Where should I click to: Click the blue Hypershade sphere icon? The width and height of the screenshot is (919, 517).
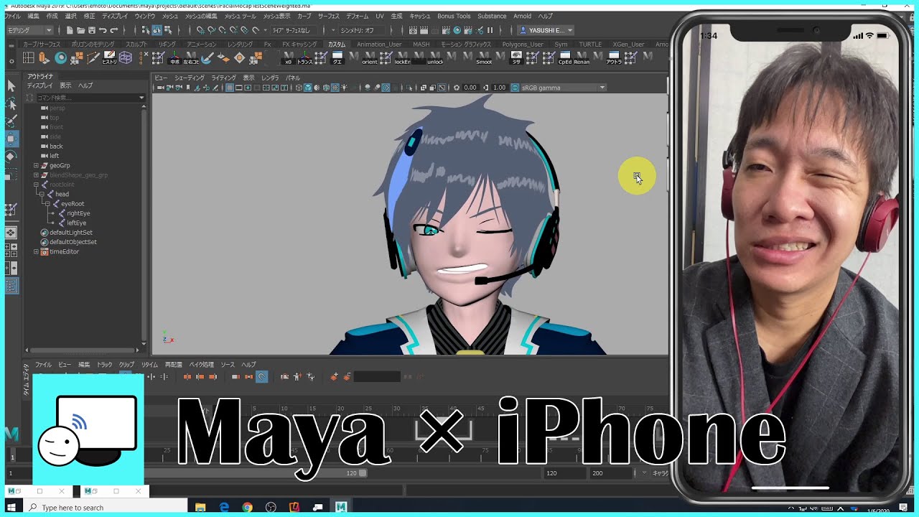click(x=457, y=30)
